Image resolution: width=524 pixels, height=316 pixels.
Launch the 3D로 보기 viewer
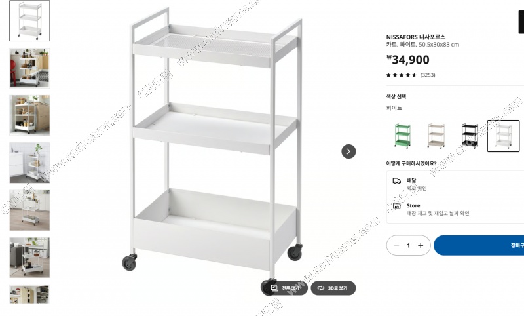(x=333, y=288)
